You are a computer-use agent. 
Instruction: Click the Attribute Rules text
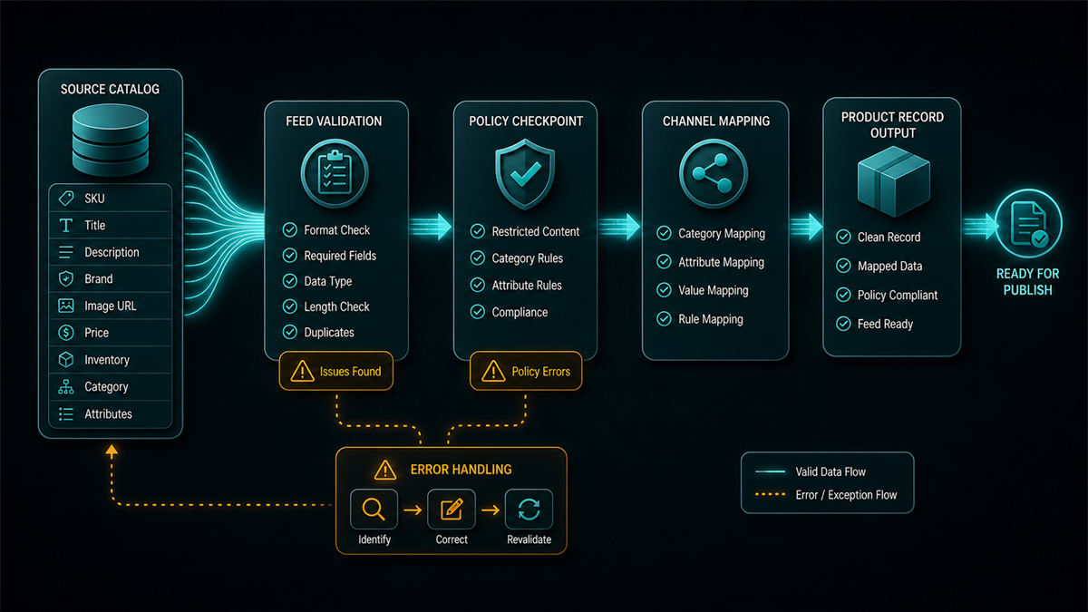point(527,286)
